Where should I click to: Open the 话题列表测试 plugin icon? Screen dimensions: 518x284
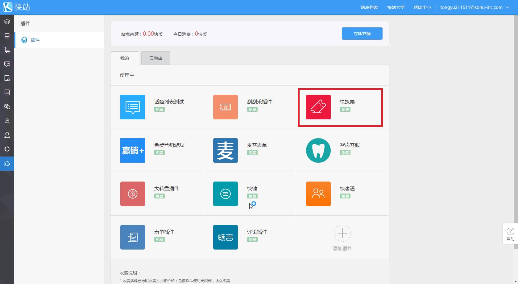pos(133,107)
